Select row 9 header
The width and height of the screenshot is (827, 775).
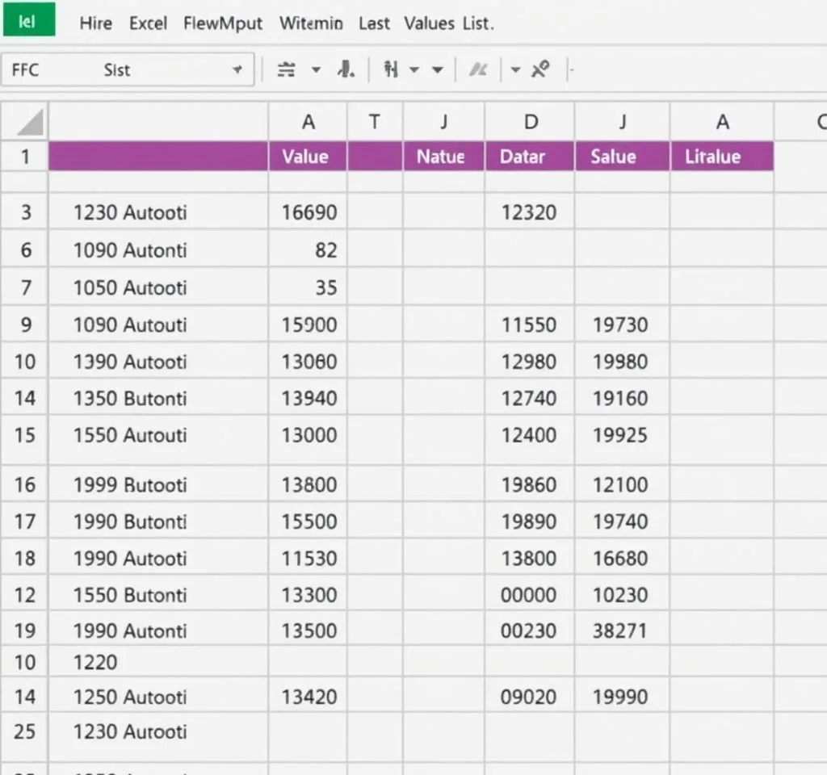(x=25, y=325)
